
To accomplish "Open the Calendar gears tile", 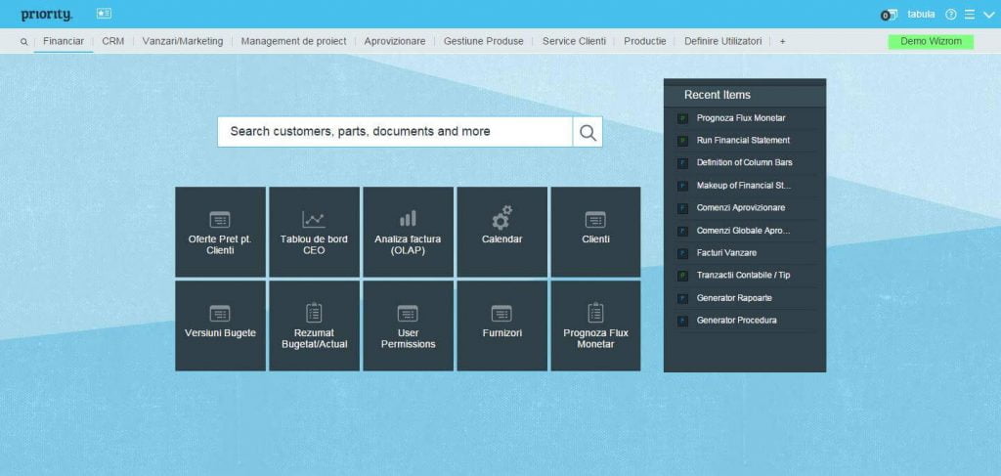I will coord(501,232).
